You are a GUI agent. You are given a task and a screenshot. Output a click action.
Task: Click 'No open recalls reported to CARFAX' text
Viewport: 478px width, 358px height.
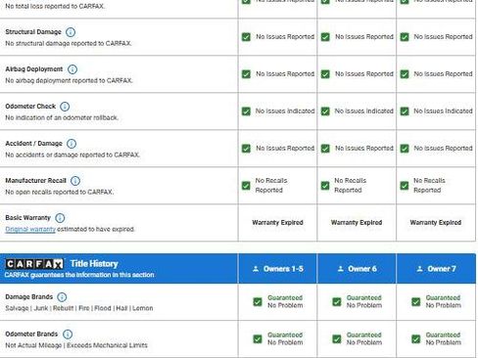pos(60,192)
